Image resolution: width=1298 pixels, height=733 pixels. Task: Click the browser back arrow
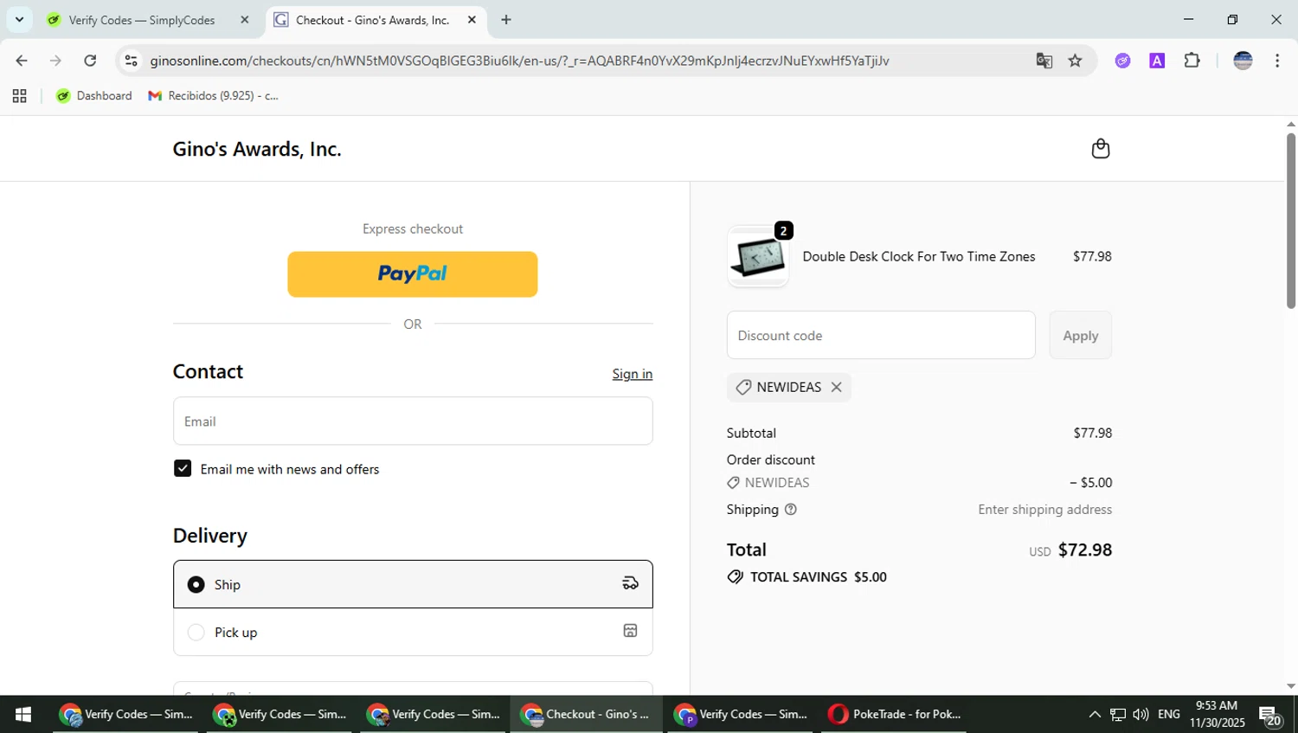[x=22, y=61]
